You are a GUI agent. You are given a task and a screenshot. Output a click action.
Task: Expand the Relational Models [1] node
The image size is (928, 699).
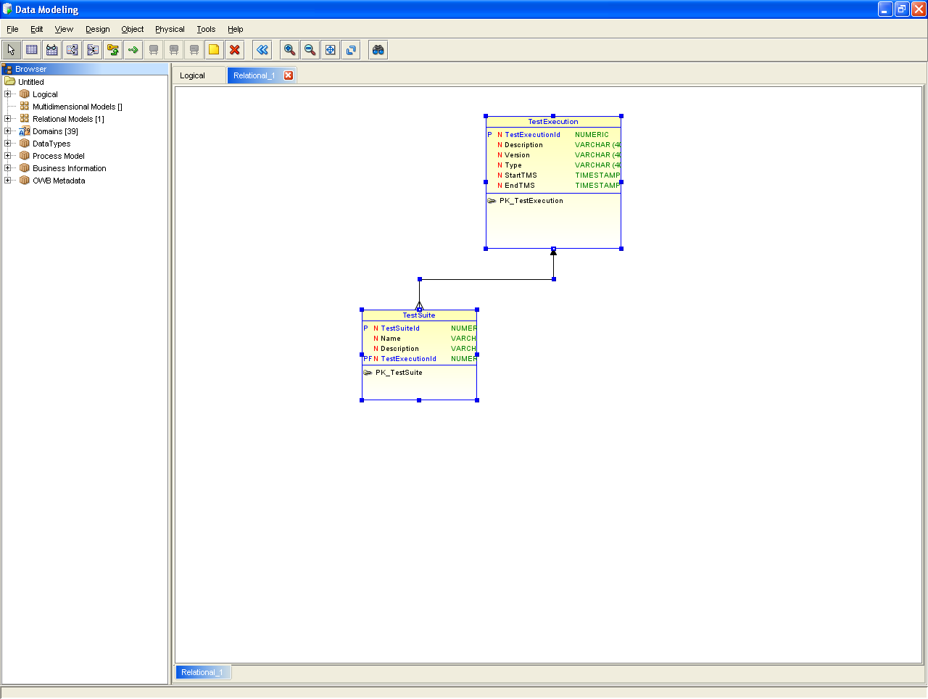(x=7, y=118)
